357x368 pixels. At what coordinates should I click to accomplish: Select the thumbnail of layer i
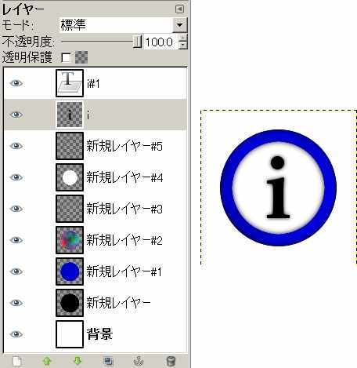(x=70, y=115)
